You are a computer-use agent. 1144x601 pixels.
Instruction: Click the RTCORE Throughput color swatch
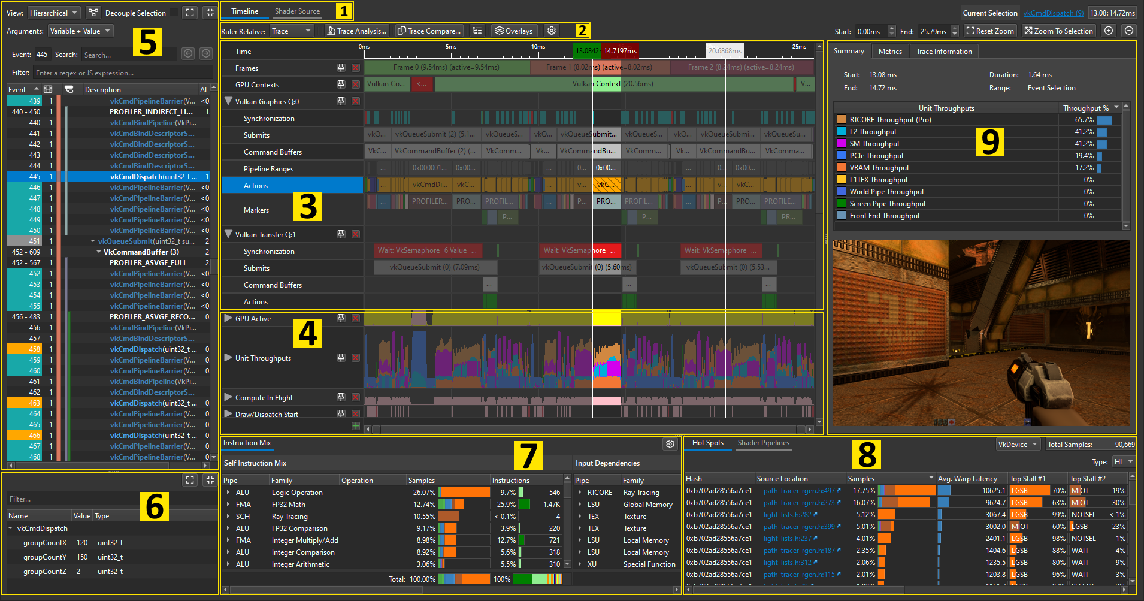click(842, 120)
